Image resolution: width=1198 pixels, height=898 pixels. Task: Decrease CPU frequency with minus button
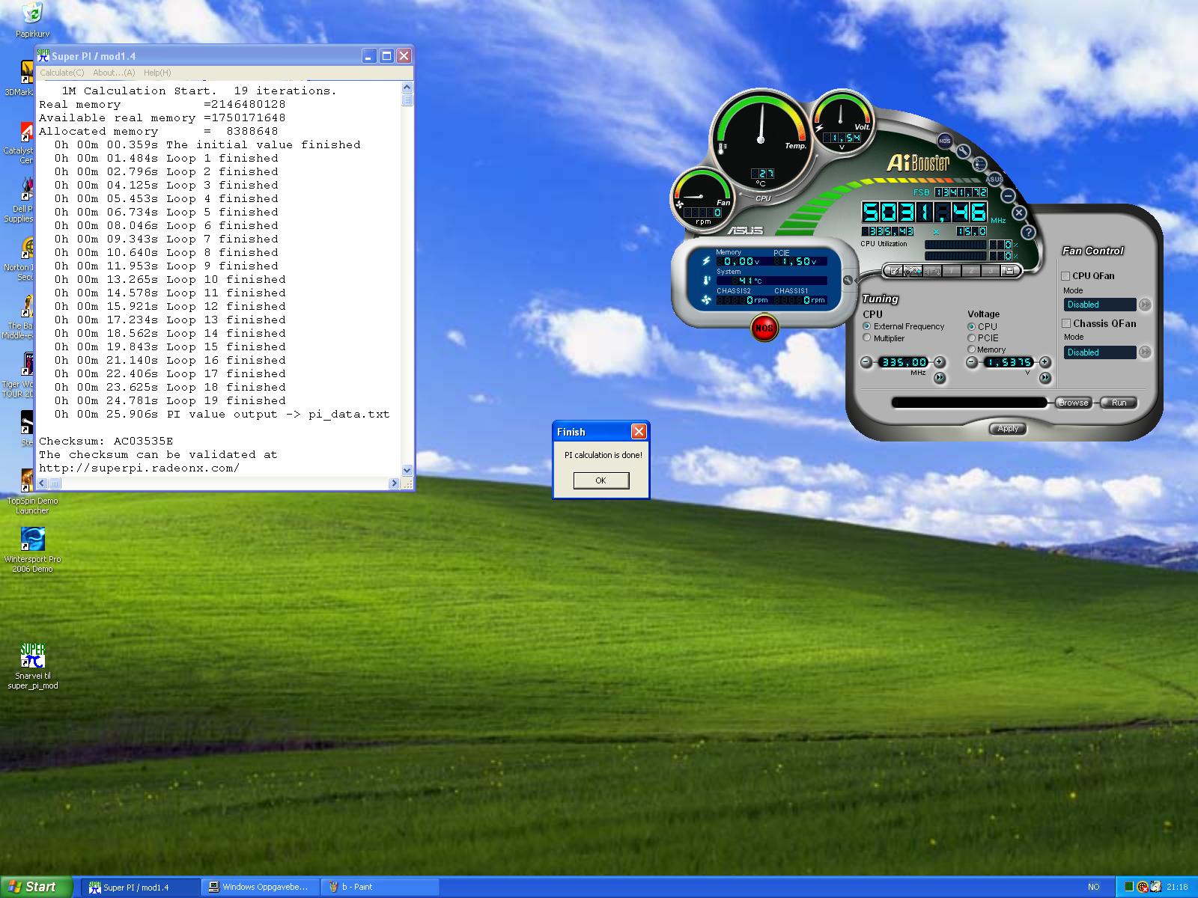tap(867, 362)
